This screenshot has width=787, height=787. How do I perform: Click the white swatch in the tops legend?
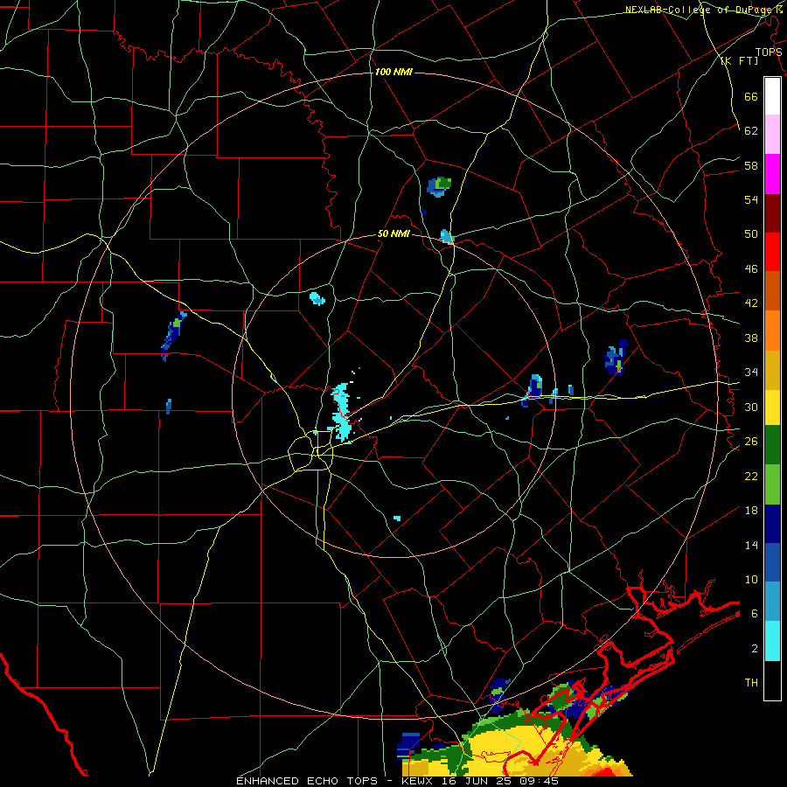coord(772,96)
